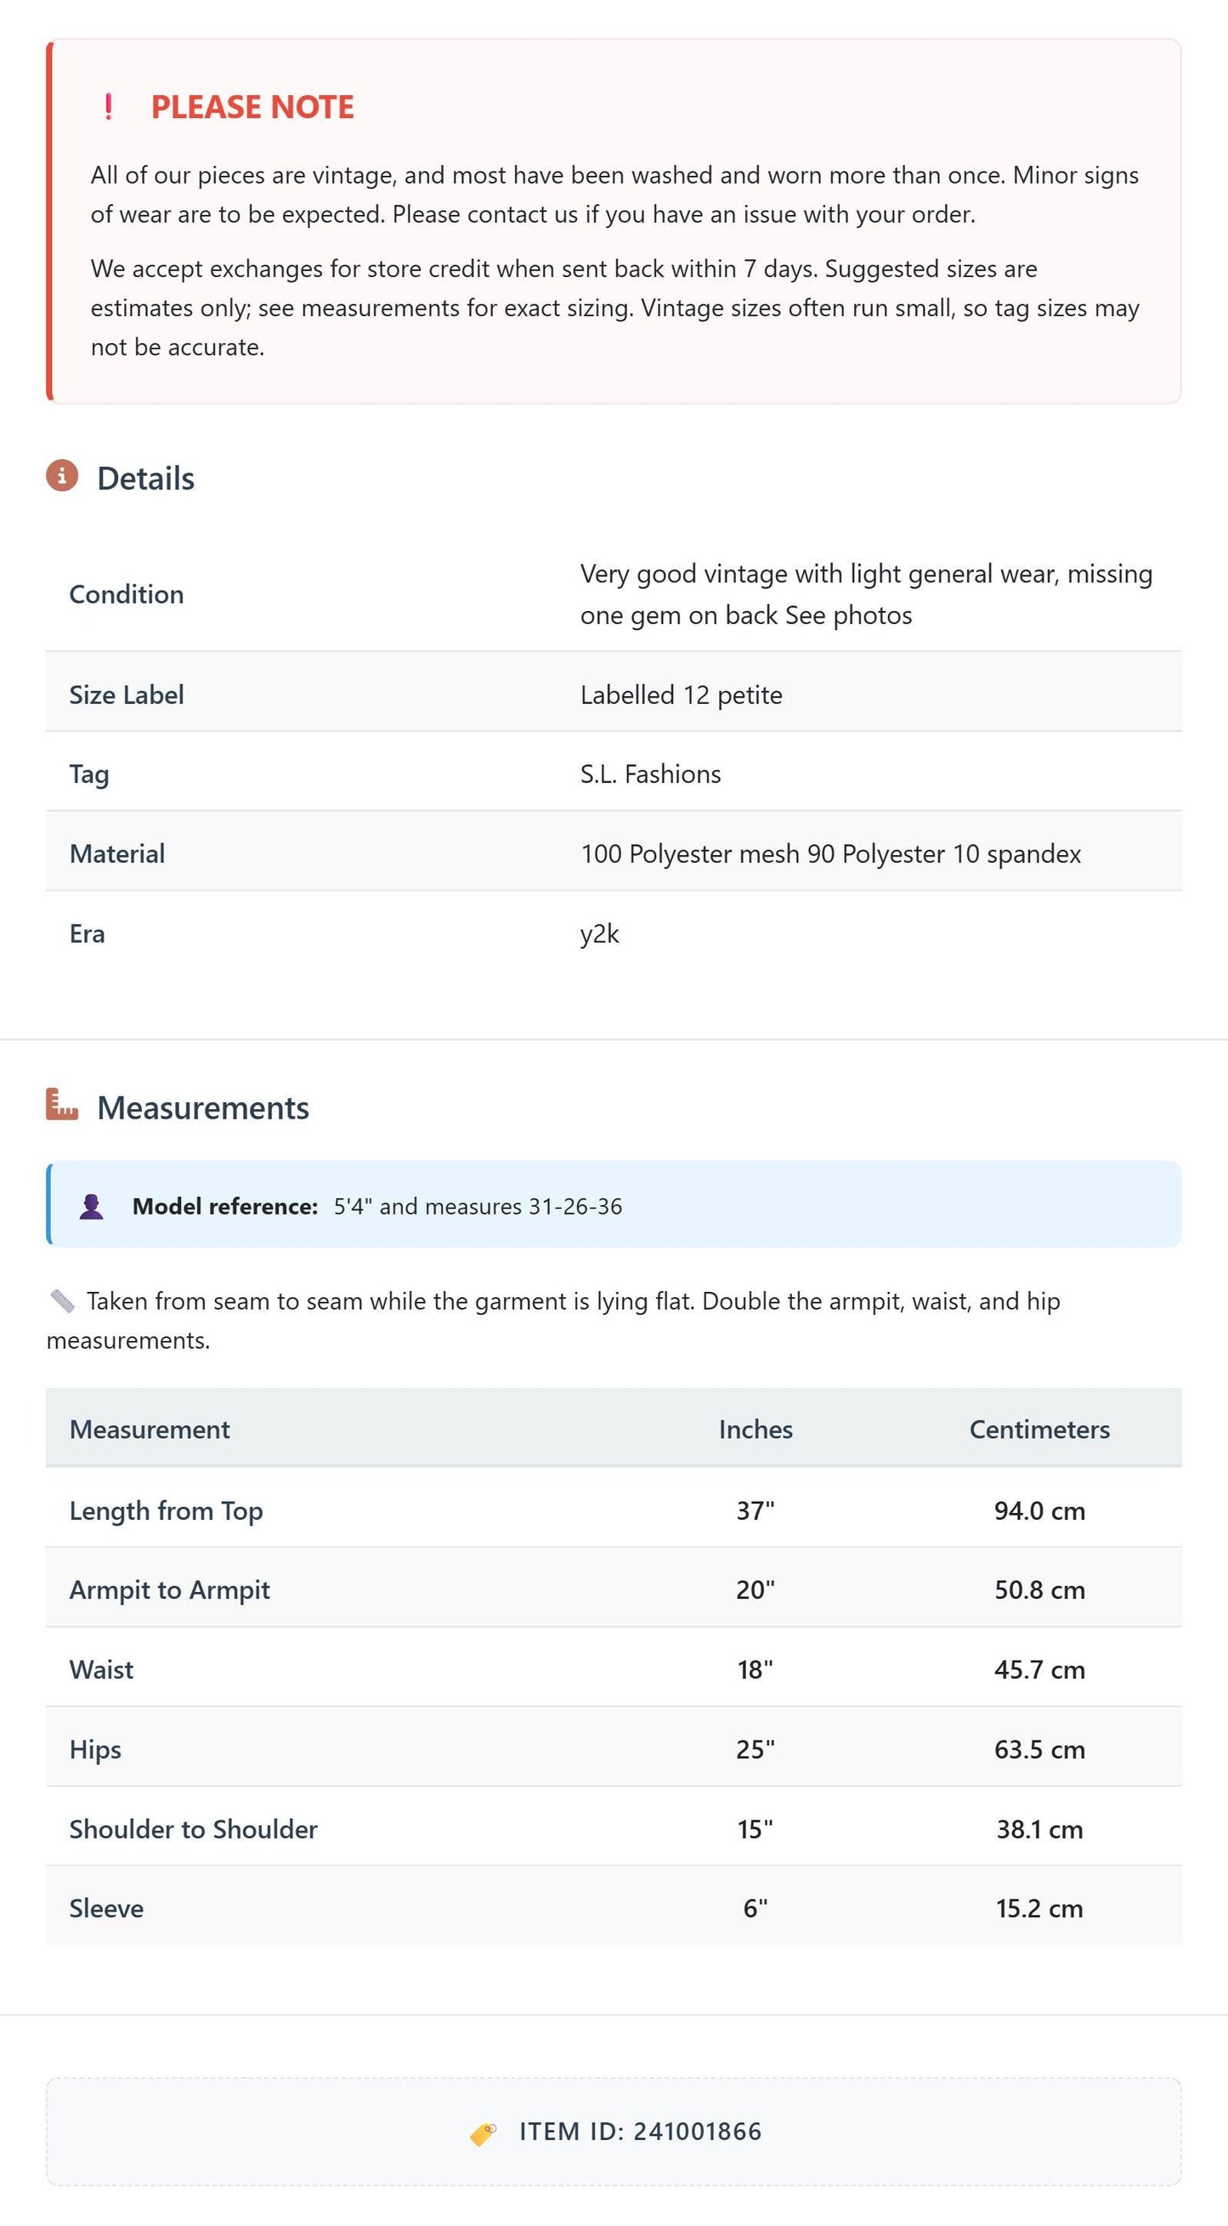The image size is (1228, 2226).
Task: Select the Length from Top 37" value
Action: point(755,1510)
